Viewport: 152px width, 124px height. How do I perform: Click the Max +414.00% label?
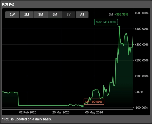[x=106, y=22]
